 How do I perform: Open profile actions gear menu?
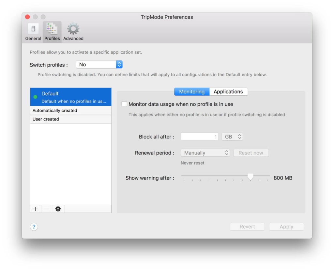[x=58, y=209]
